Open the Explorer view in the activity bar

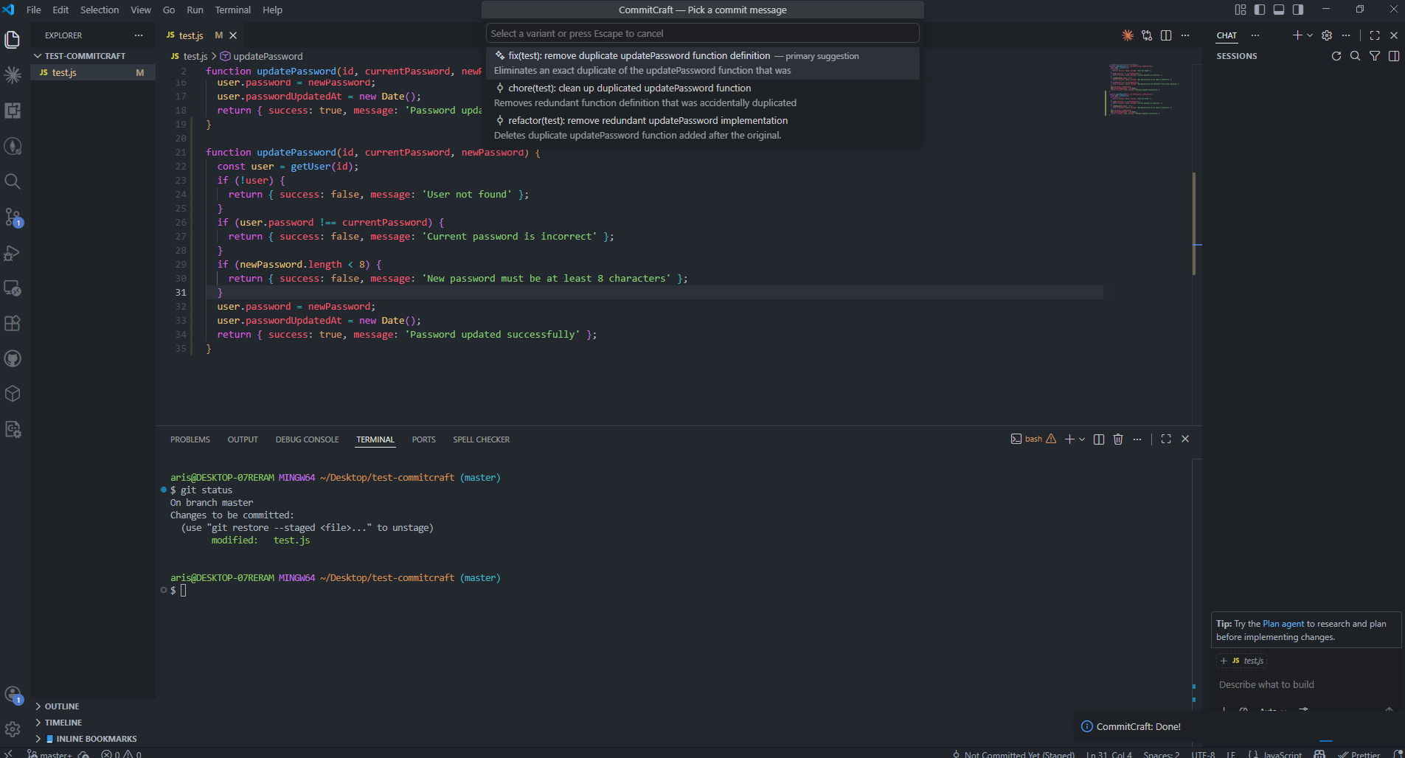click(13, 39)
